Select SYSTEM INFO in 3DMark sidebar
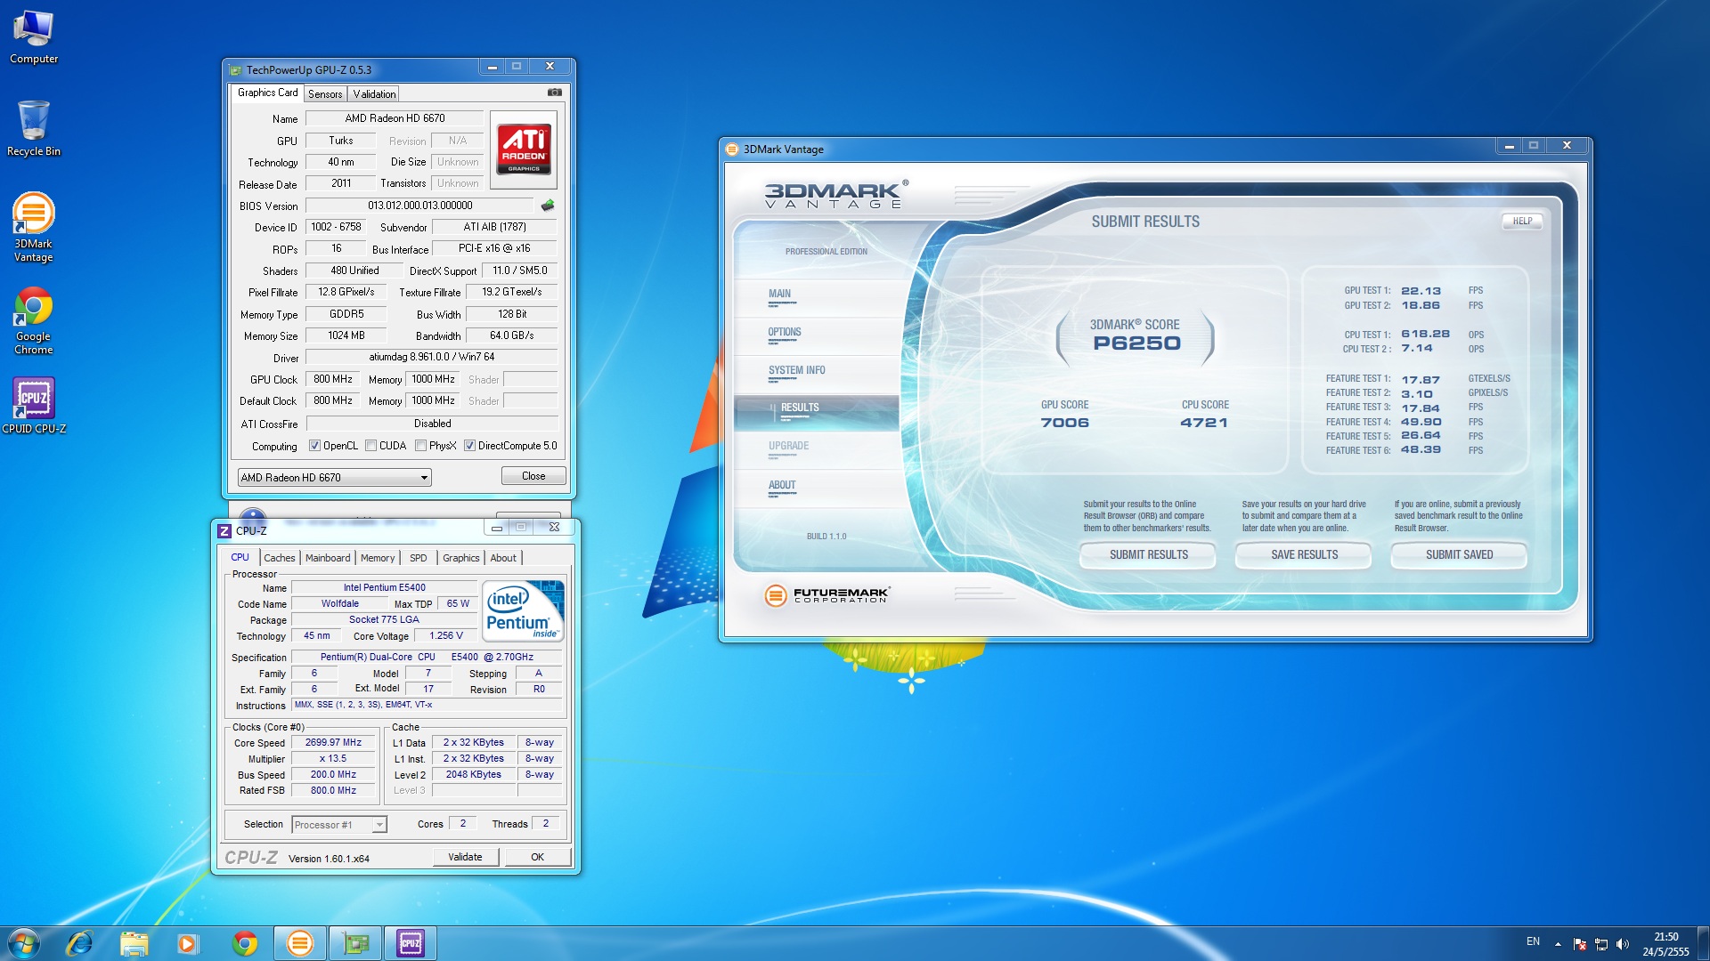1710x961 pixels. (796, 370)
